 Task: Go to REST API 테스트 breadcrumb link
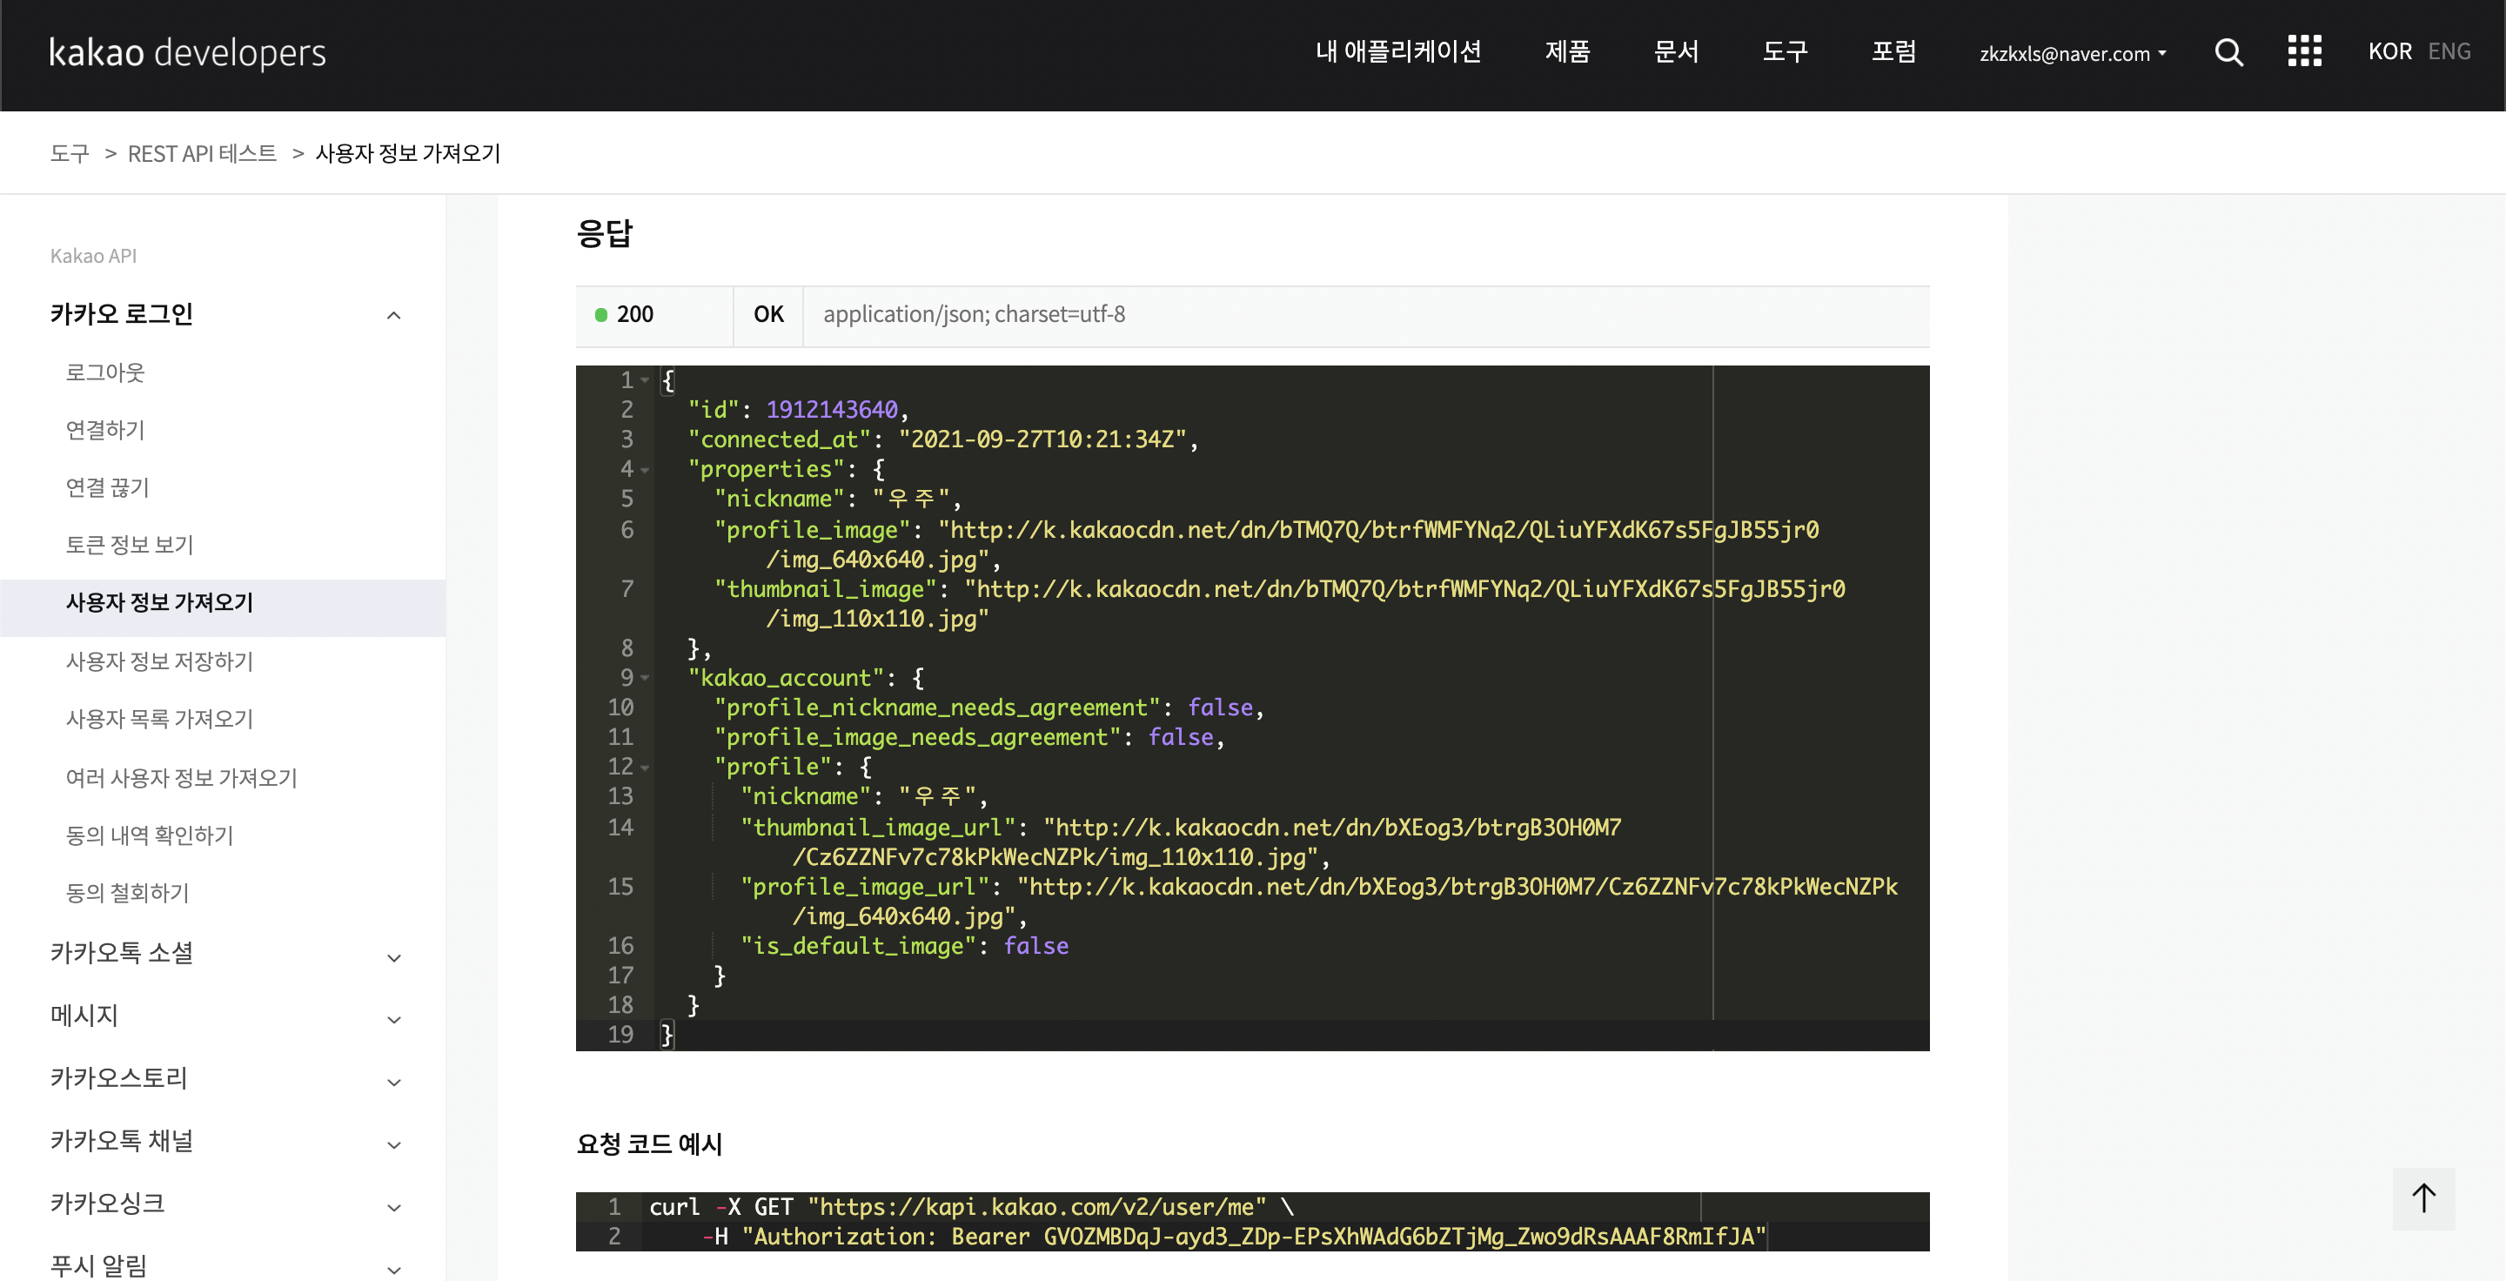click(x=203, y=154)
